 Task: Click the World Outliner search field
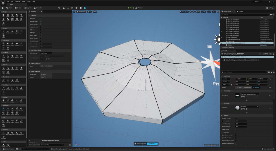245,15
